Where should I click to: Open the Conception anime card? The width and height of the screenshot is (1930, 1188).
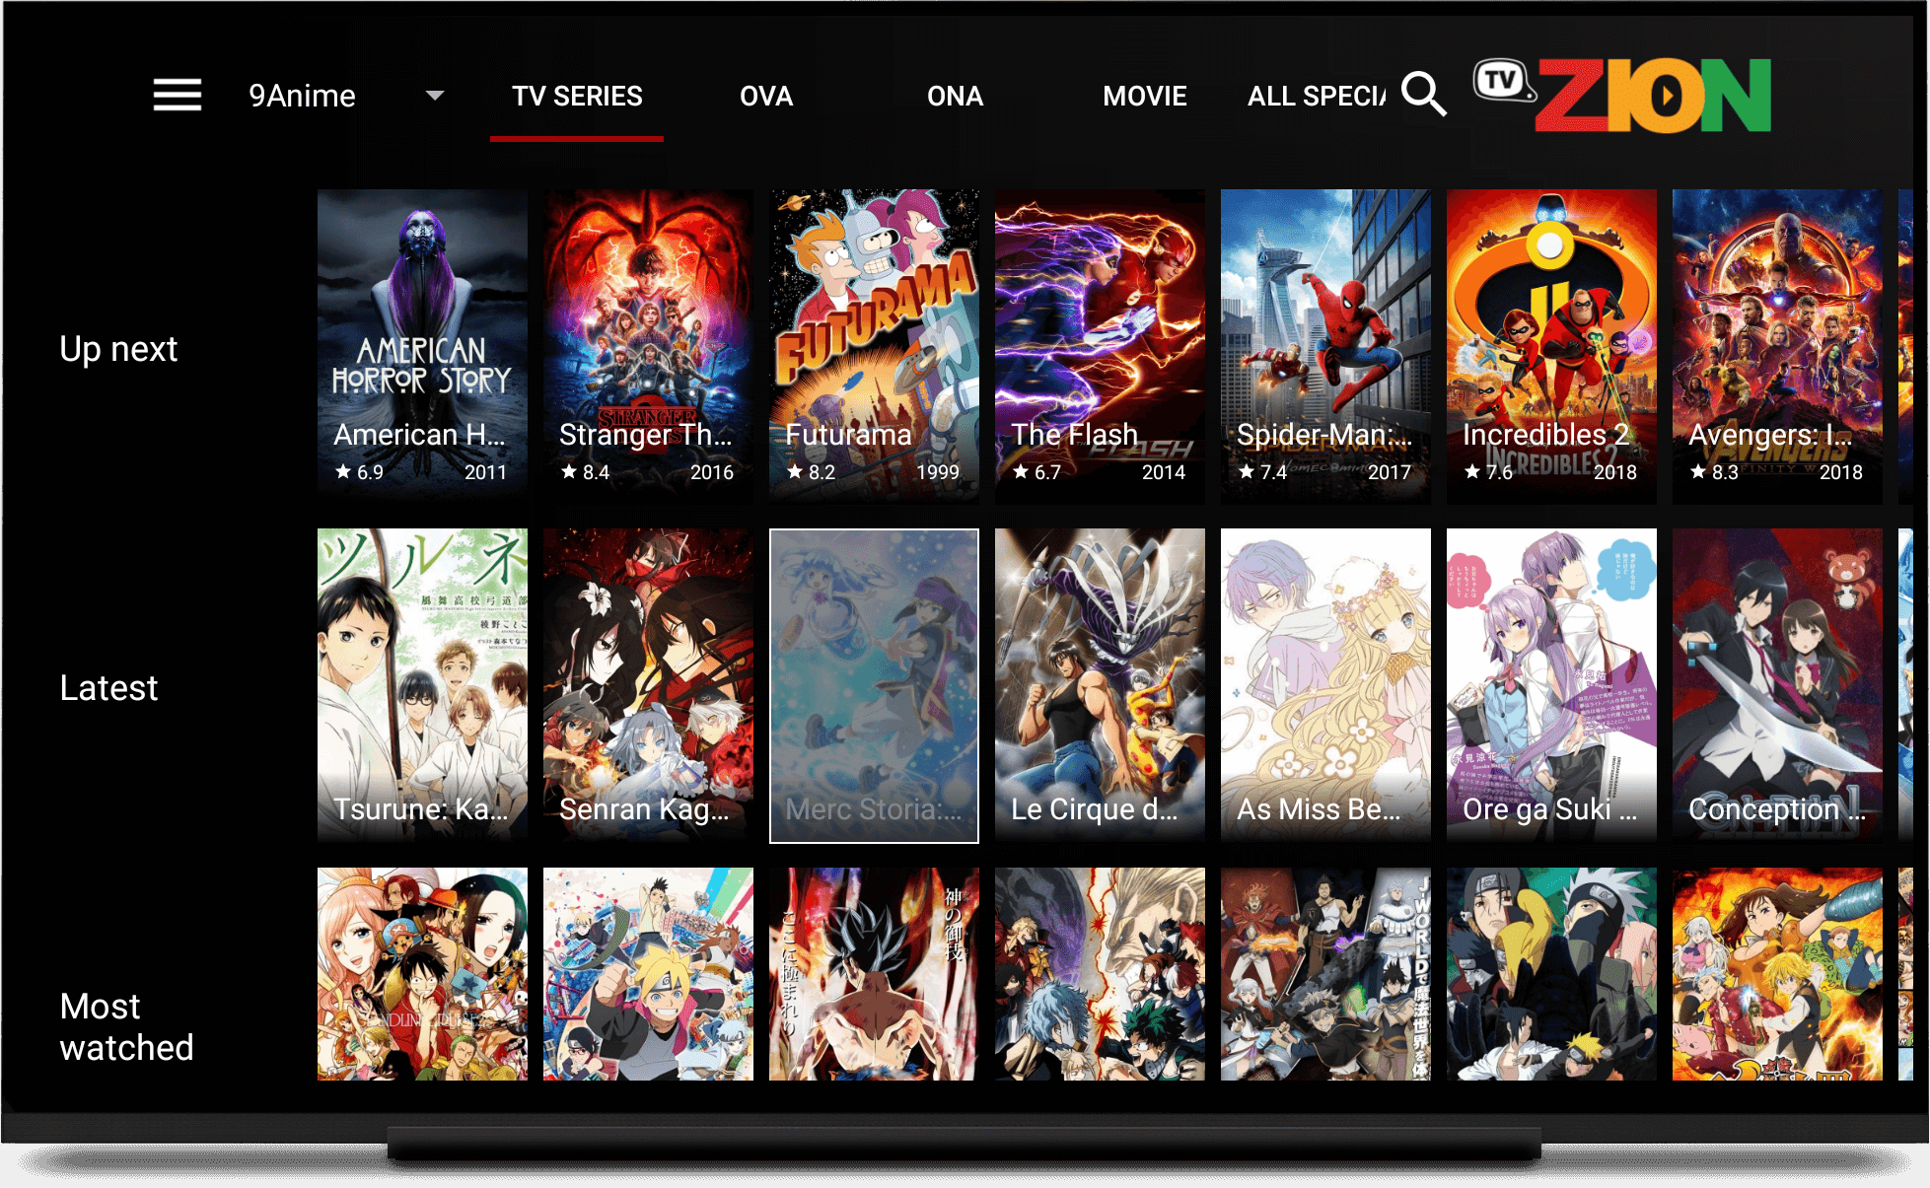point(1777,685)
